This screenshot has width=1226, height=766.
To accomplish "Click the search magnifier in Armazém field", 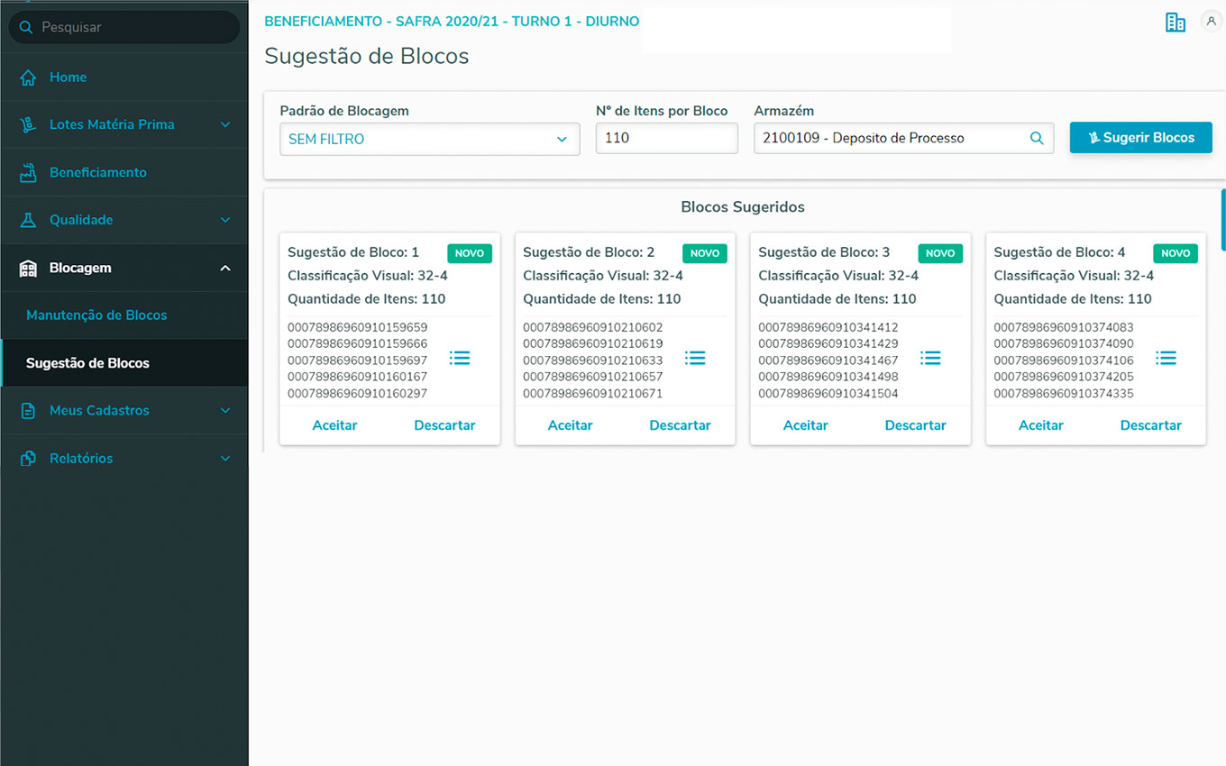I will [1037, 139].
